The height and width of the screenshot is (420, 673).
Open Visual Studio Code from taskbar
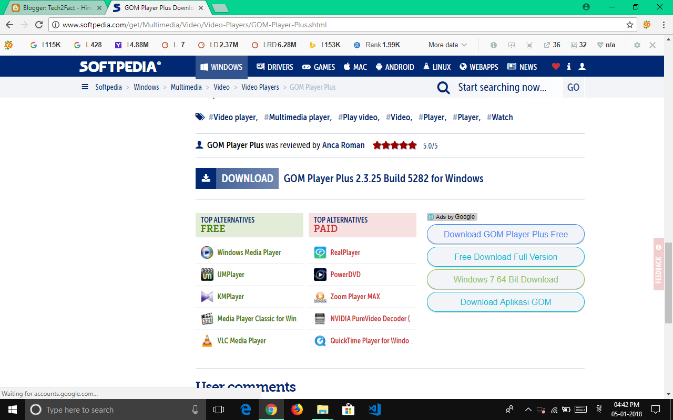click(374, 409)
